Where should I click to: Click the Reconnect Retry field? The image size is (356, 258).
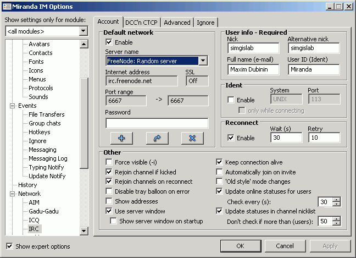[324, 138]
